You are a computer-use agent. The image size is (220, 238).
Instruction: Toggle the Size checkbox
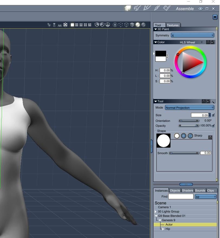(213, 115)
